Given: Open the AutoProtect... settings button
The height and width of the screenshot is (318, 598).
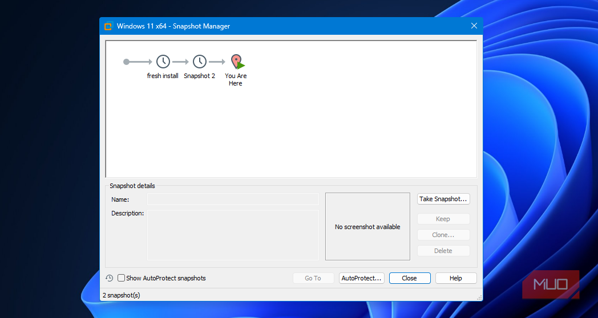Looking at the screenshot, I should [x=362, y=279].
